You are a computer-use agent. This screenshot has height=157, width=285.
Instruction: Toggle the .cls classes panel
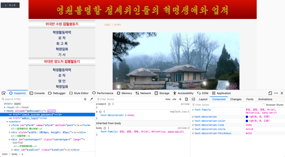click(174, 99)
